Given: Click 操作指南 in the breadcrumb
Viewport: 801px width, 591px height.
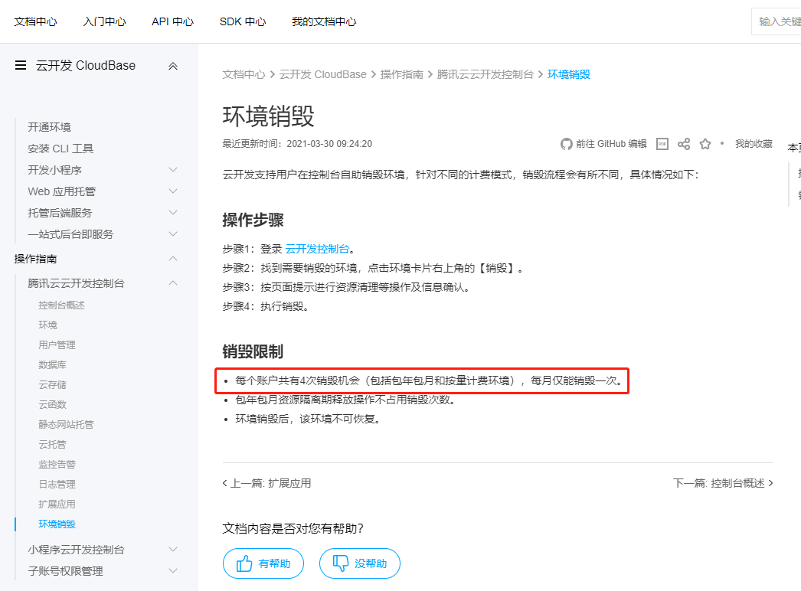Looking at the screenshot, I should [401, 74].
